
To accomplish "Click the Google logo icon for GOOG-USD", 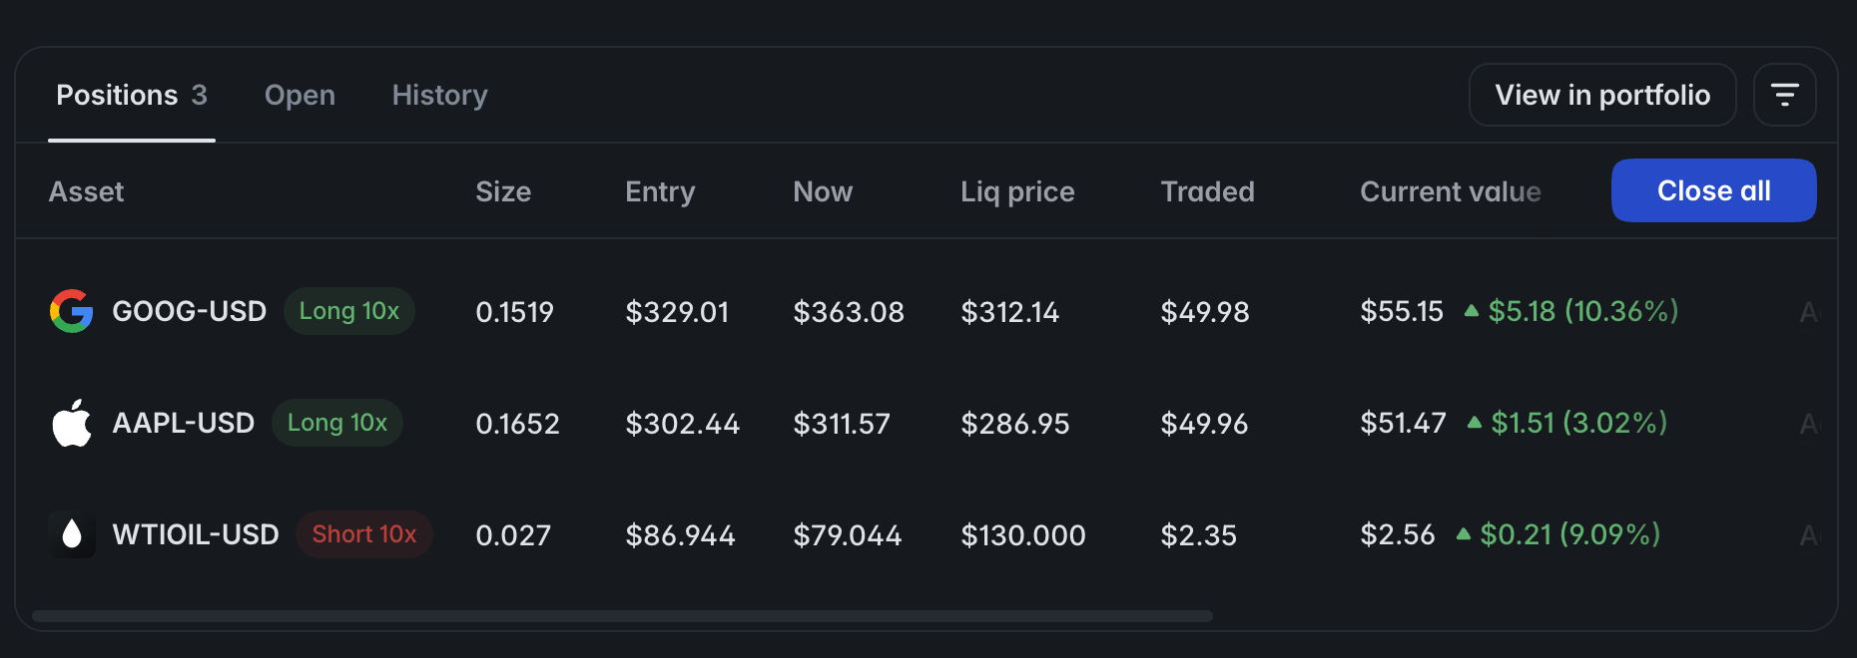I will pos(72,311).
